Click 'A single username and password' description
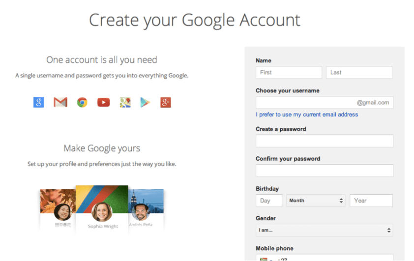This screenshot has height=261, width=414. click(102, 76)
